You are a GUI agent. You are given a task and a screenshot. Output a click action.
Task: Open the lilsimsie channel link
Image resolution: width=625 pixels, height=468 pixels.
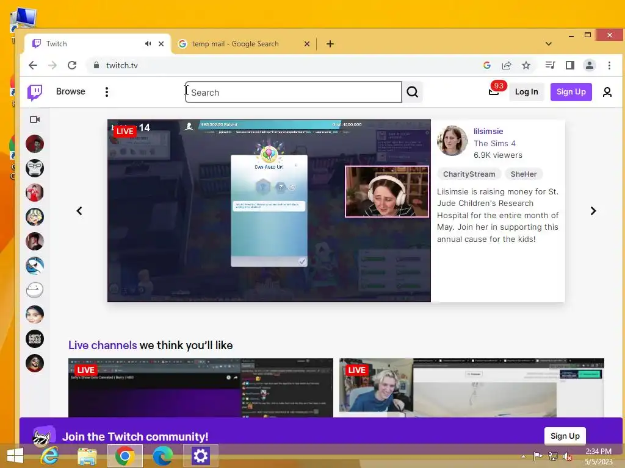coord(488,132)
